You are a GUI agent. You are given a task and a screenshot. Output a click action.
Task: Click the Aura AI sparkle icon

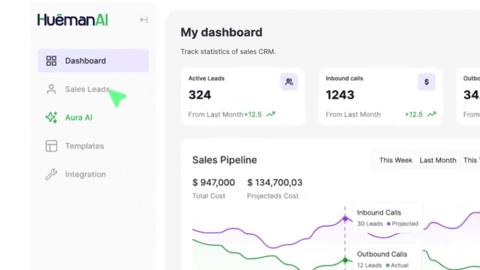point(51,118)
